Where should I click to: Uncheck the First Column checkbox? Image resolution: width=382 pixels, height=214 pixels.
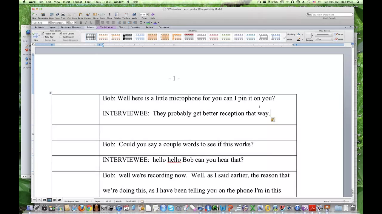61,34
